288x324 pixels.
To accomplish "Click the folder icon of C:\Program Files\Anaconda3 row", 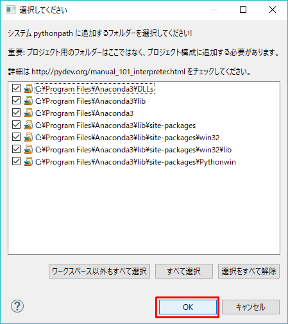I will [x=28, y=113].
